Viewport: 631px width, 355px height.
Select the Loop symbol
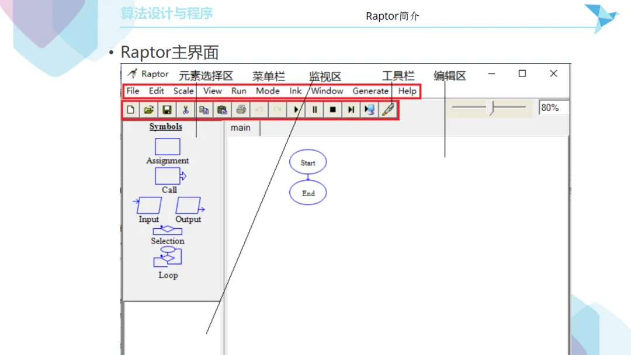(168, 256)
